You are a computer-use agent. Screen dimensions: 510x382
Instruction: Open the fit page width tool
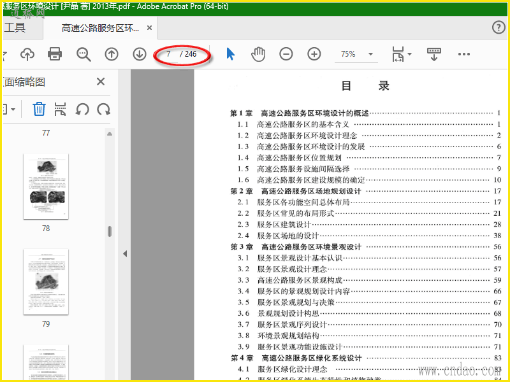[398, 54]
